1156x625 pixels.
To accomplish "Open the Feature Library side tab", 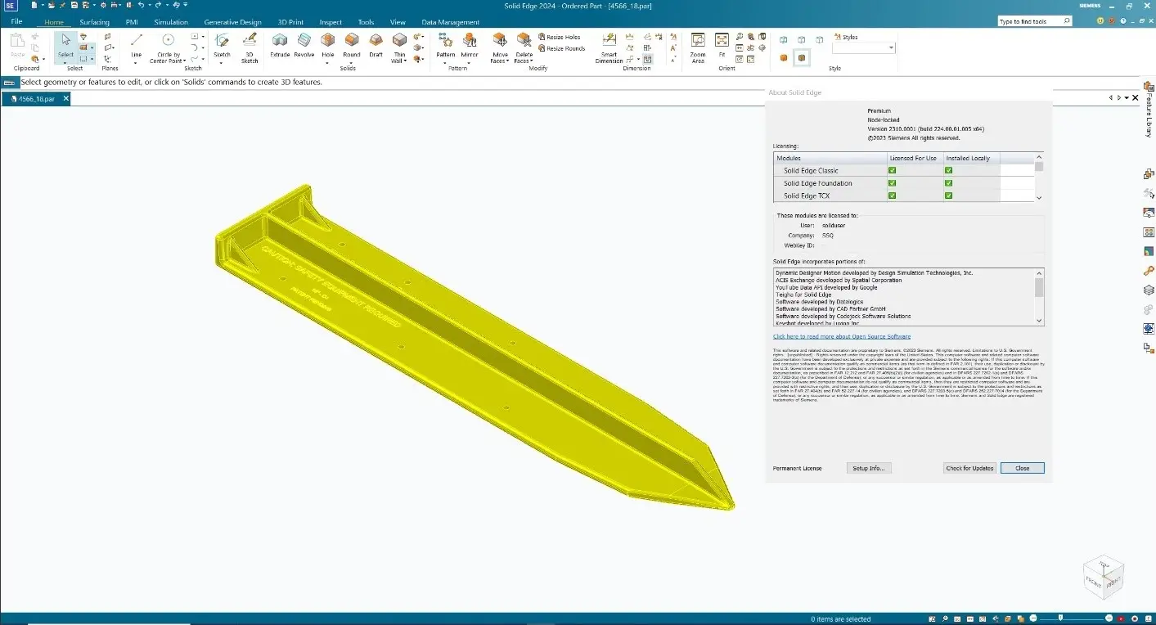I will [1149, 109].
